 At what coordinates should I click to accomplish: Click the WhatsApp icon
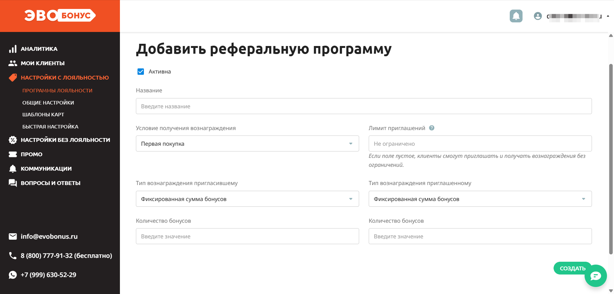click(13, 275)
